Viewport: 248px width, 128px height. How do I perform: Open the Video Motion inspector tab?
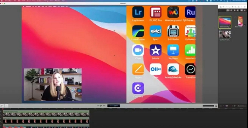(227, 7)
